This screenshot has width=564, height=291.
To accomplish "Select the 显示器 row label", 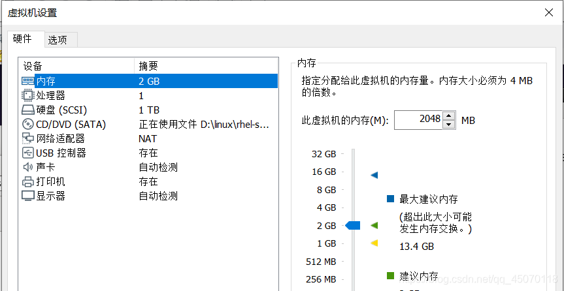I will [50, 196].
